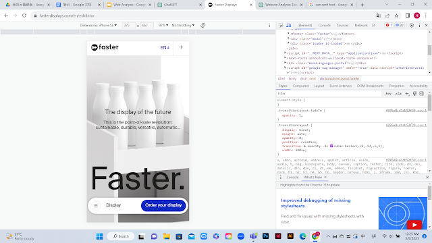Open device toolbar more options menu
This screenshot has width=432, height=243.
(x=269, y=26)
